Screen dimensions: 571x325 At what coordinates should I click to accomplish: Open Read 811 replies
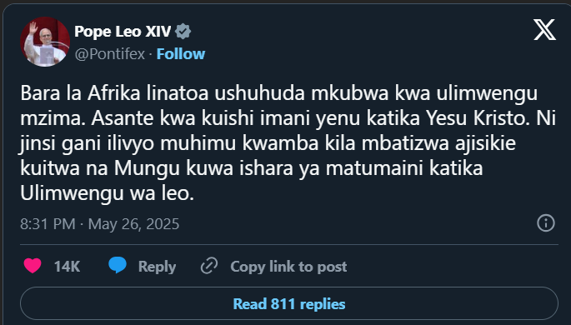(x=289, y=304)
